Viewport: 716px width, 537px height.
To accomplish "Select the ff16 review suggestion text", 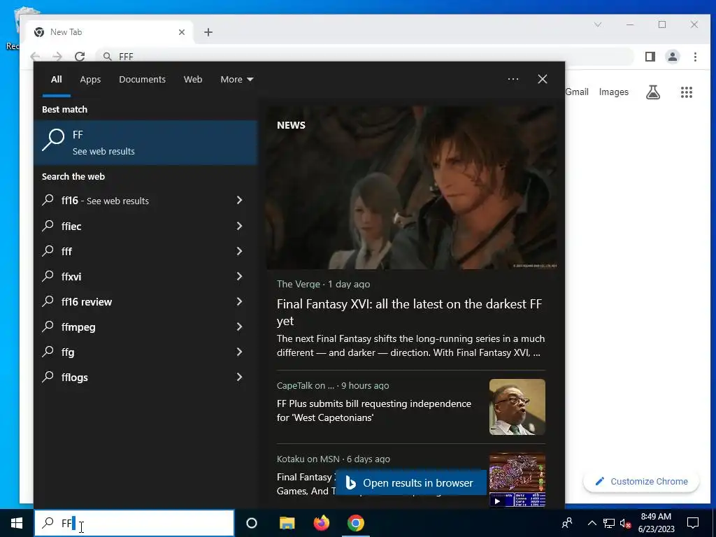I will [x=86, y=302].
